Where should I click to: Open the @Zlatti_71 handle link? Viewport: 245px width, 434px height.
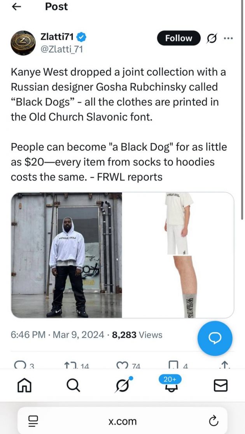(61, 49)
